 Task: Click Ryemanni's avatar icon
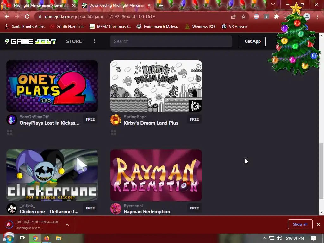(x=116, y=209)
